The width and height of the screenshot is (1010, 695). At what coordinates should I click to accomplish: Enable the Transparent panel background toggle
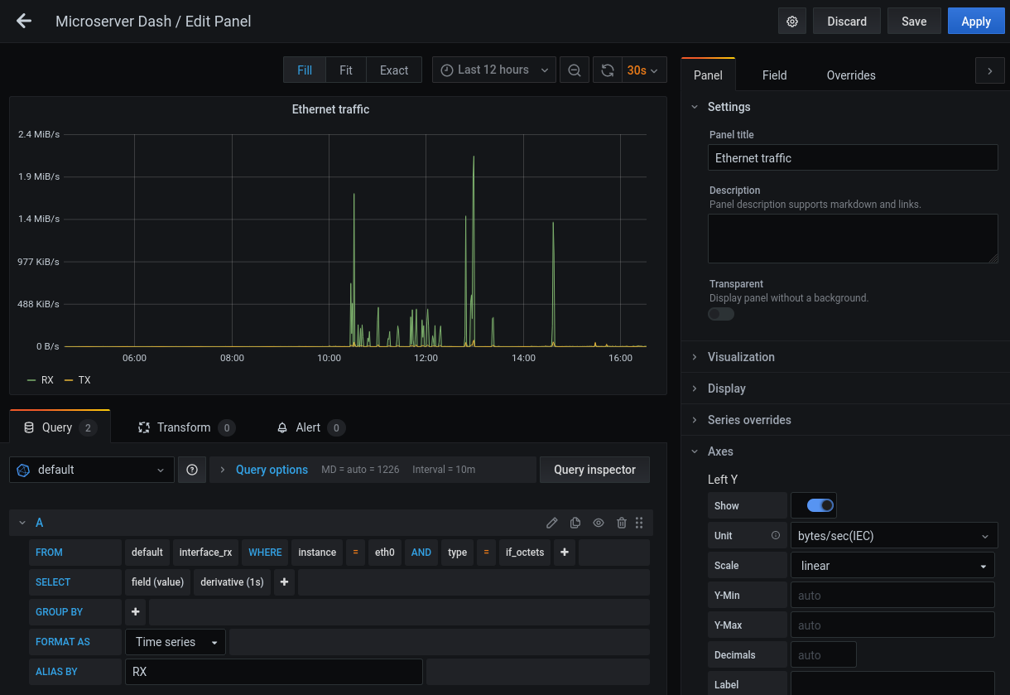[720, 313]
